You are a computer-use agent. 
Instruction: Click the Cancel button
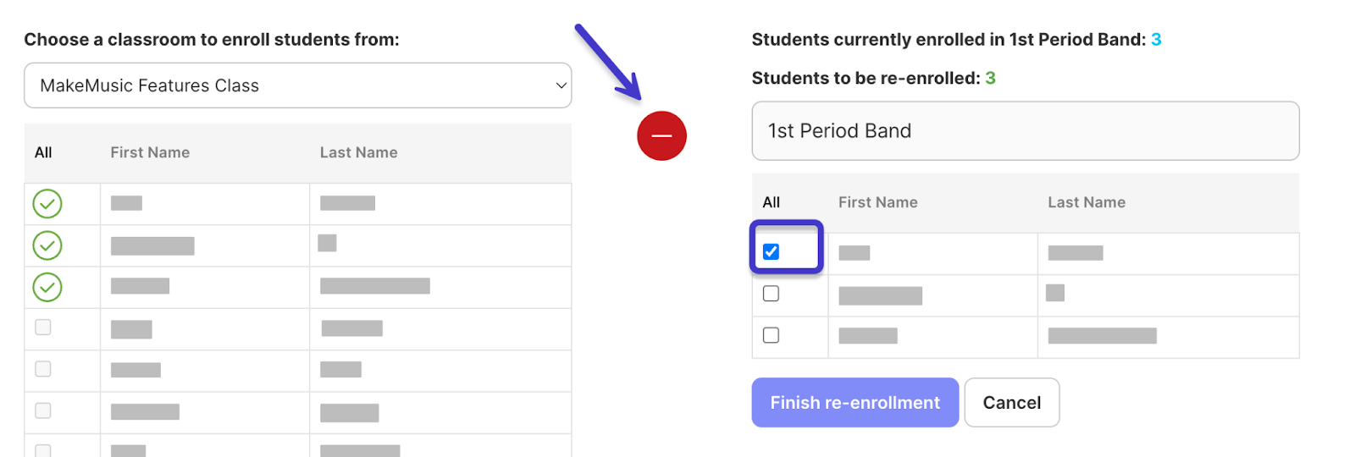click(1012, 403)
